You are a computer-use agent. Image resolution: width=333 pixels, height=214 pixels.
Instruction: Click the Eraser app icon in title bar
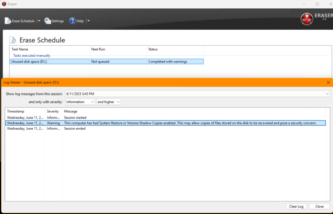4,4
